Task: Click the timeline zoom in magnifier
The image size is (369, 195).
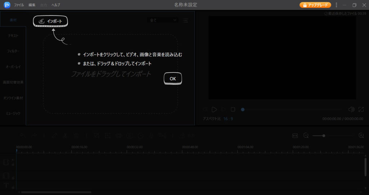Action: click(361, 136)
